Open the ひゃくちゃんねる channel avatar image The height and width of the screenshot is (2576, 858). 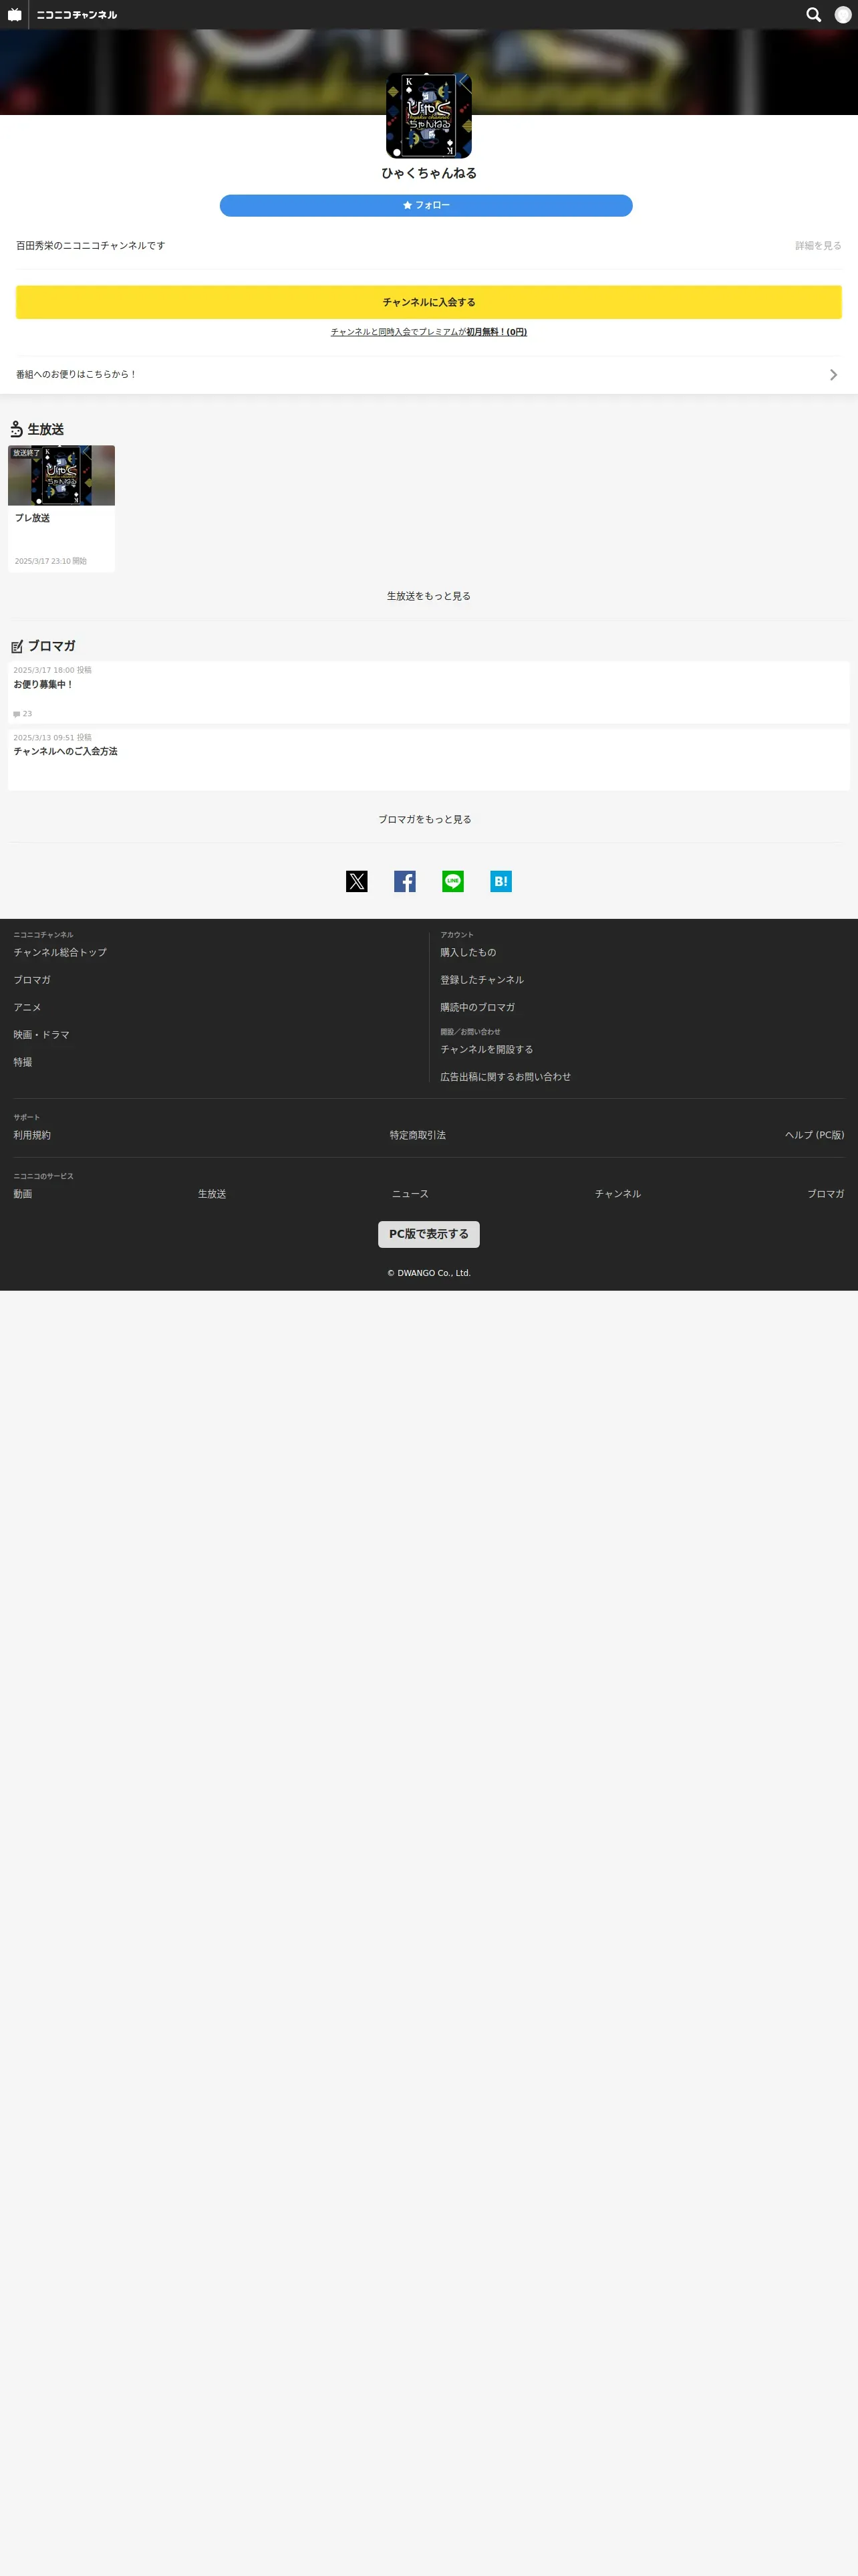428,116
